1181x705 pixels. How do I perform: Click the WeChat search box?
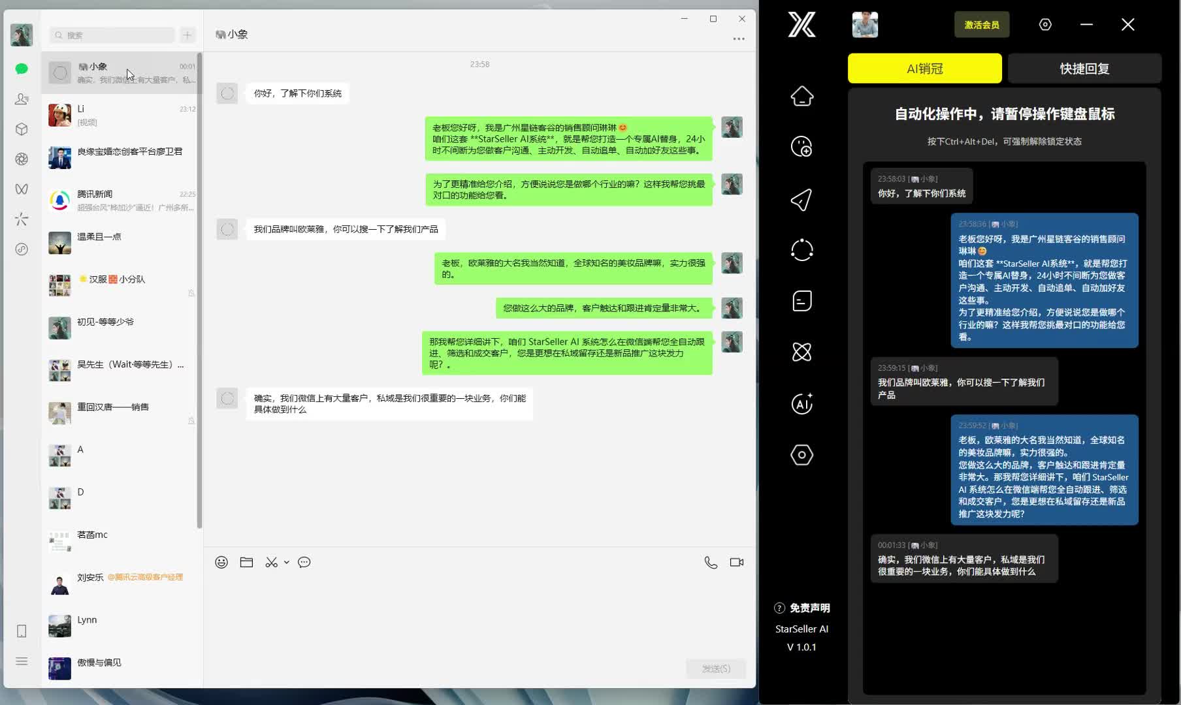pos(112,35)
